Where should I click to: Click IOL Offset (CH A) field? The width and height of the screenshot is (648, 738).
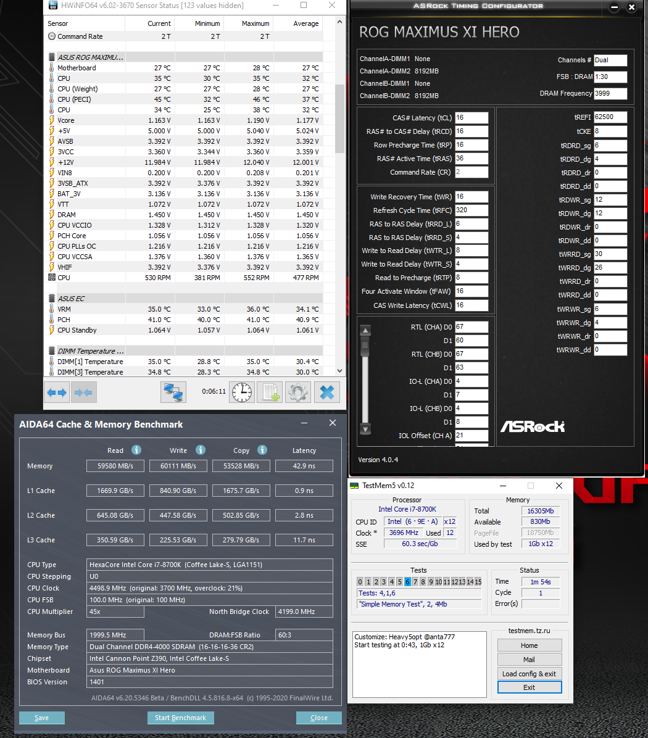471,436
